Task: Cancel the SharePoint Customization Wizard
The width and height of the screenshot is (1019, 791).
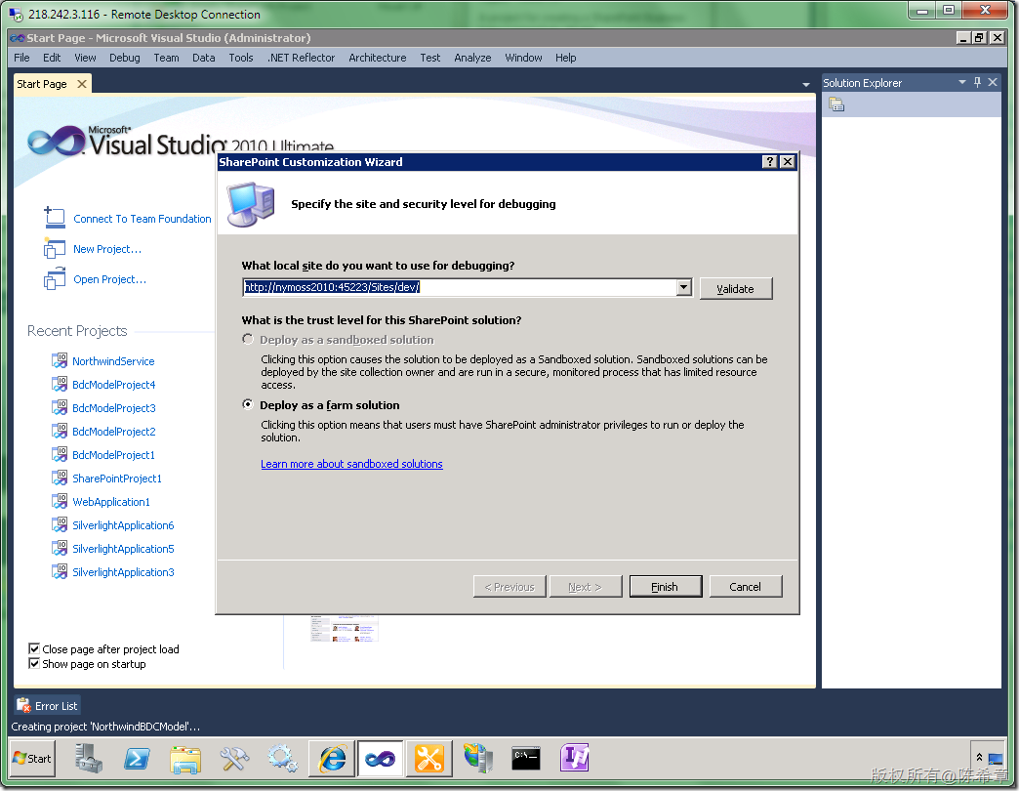Action: pos(746,586)
